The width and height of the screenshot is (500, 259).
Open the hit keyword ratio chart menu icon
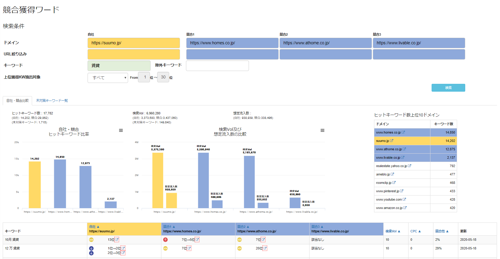121,130
